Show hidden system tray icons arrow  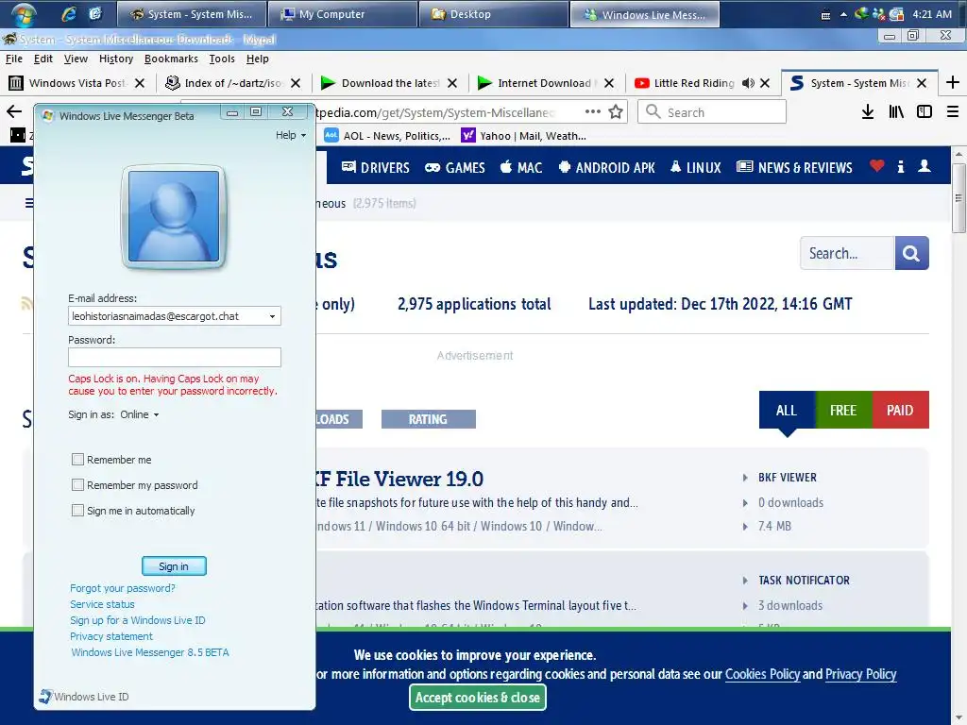coord(843,15)
